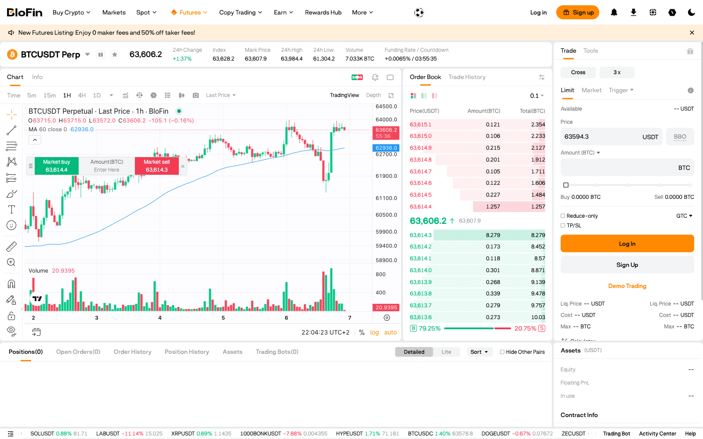The height and width of the screenshot is (439, 703).
Task: Select the trend line drawing tool
Action: point(11,130)
